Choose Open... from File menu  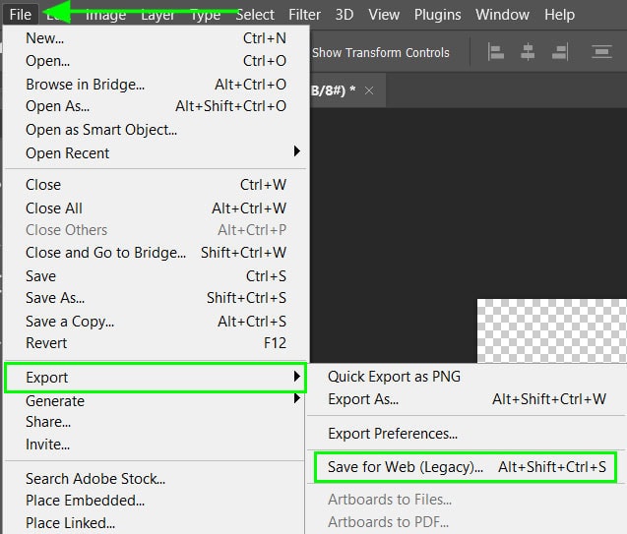pyautogui.click(x=156, y=61)
